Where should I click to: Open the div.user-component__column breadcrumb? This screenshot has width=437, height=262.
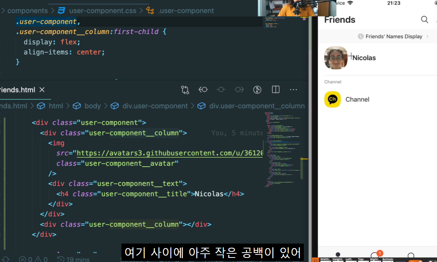click(x=257, y=106)
